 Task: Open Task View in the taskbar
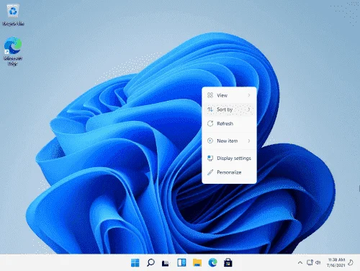(x=166, y=263)
